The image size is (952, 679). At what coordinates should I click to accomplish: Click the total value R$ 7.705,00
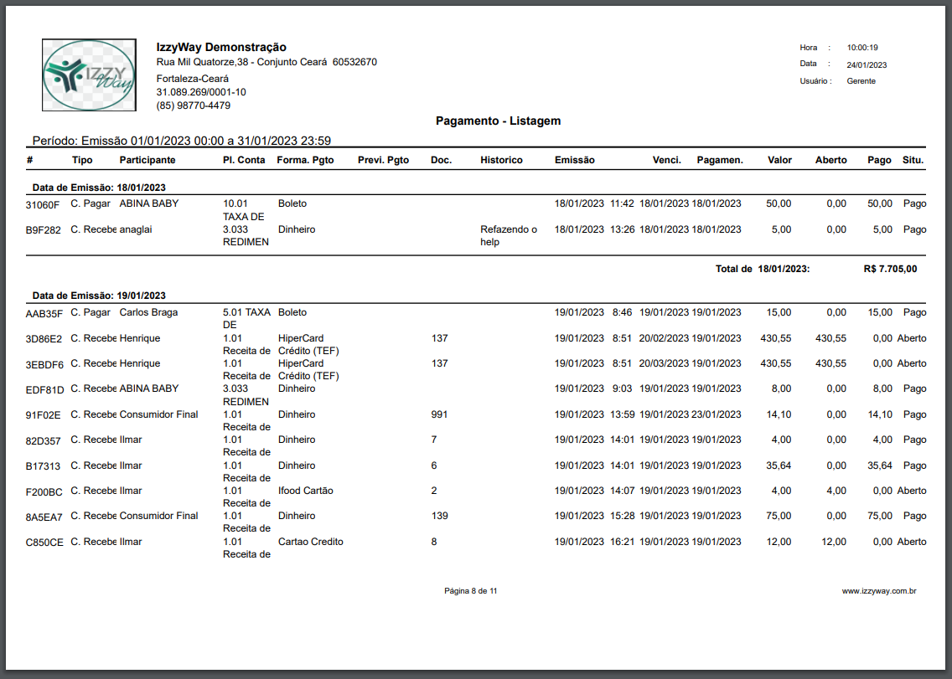(890, 269)
